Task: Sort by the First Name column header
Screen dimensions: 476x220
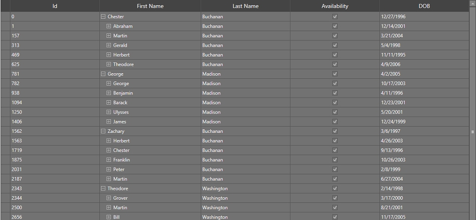Action: [x=150, y=6]
